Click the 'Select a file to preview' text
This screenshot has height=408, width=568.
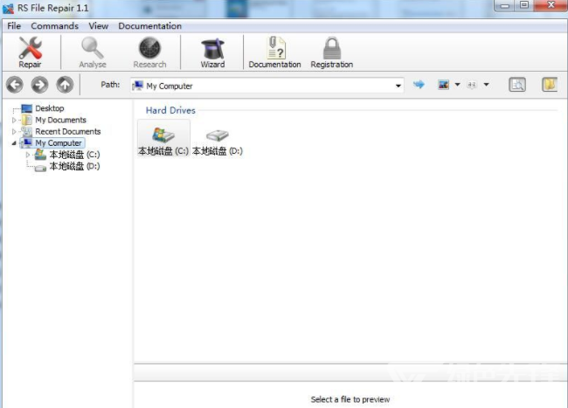350,399
